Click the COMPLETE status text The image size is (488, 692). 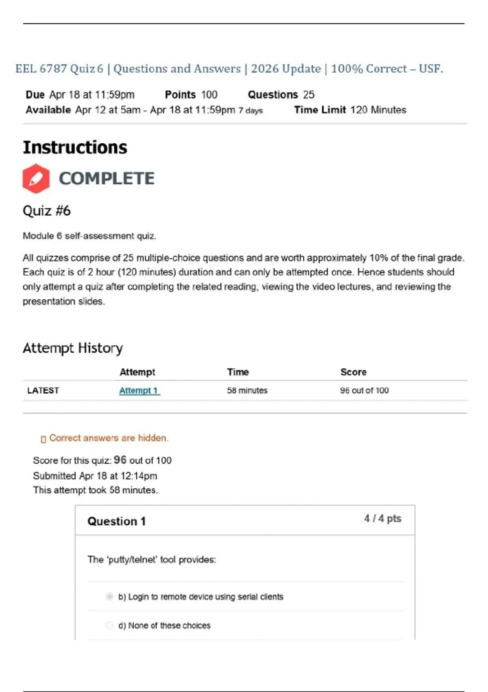click(x=107, y=178)
